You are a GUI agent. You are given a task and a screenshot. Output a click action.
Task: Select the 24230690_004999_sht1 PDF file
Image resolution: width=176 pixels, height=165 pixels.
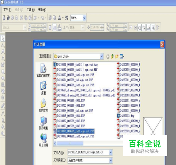[74, 75]
